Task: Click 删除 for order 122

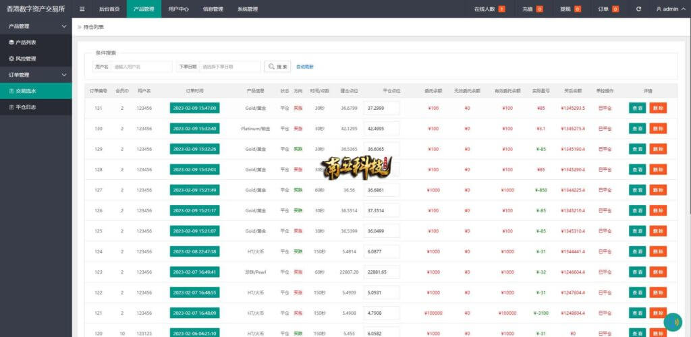Action: (658, 293)
